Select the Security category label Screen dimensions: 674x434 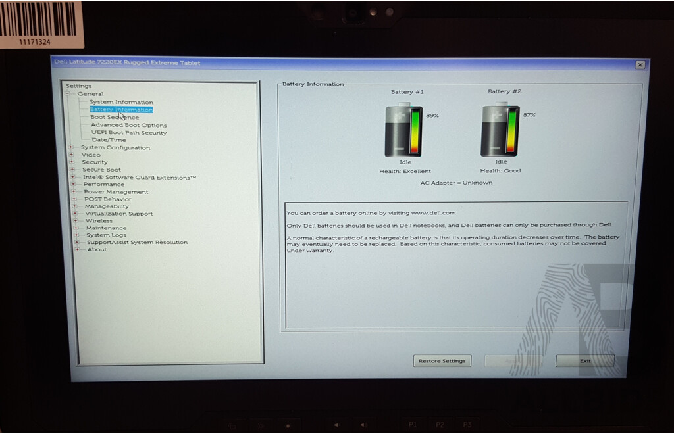click(95, 162)
